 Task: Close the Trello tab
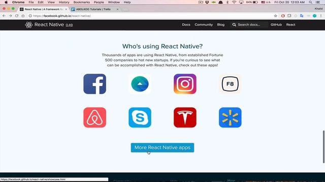117,9
